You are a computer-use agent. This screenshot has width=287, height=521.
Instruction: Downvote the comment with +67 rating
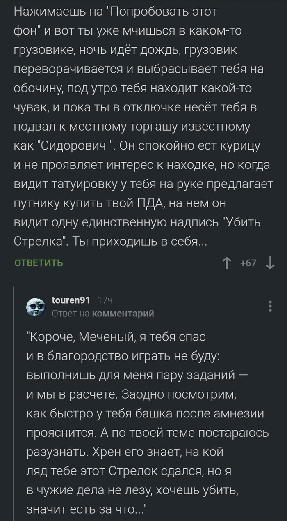270,263
